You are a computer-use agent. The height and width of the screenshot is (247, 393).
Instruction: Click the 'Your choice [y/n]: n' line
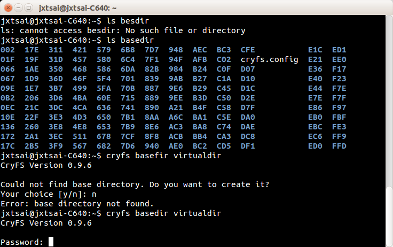[48, 194]
